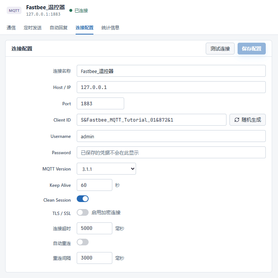Select the 统计信息 tab
The height and width of the screenshot is (278, 278).
click(x=110, y=28)
